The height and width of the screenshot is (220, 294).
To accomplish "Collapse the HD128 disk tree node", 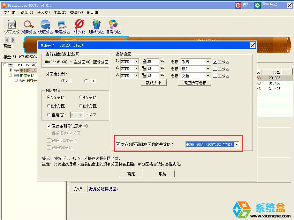I will pos(5,65).
